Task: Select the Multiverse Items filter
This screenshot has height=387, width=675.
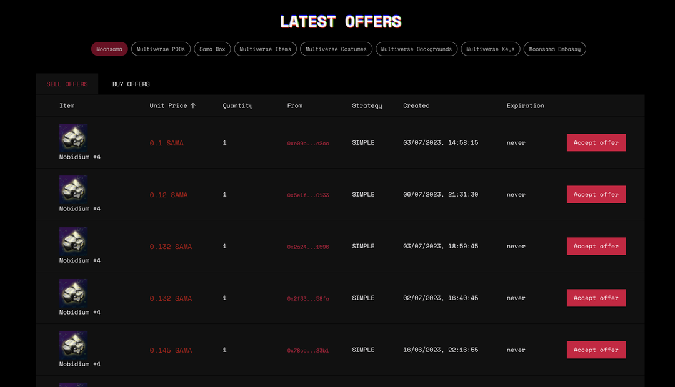Action: [265, 49]
